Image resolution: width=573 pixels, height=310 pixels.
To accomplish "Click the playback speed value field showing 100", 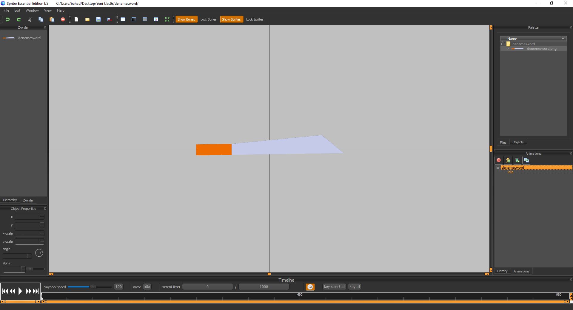I will pos(118,287).
